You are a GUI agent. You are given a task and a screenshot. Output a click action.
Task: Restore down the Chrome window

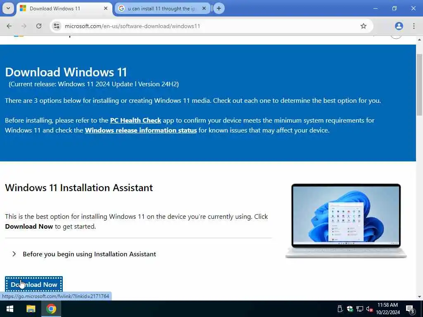(394, 8)
